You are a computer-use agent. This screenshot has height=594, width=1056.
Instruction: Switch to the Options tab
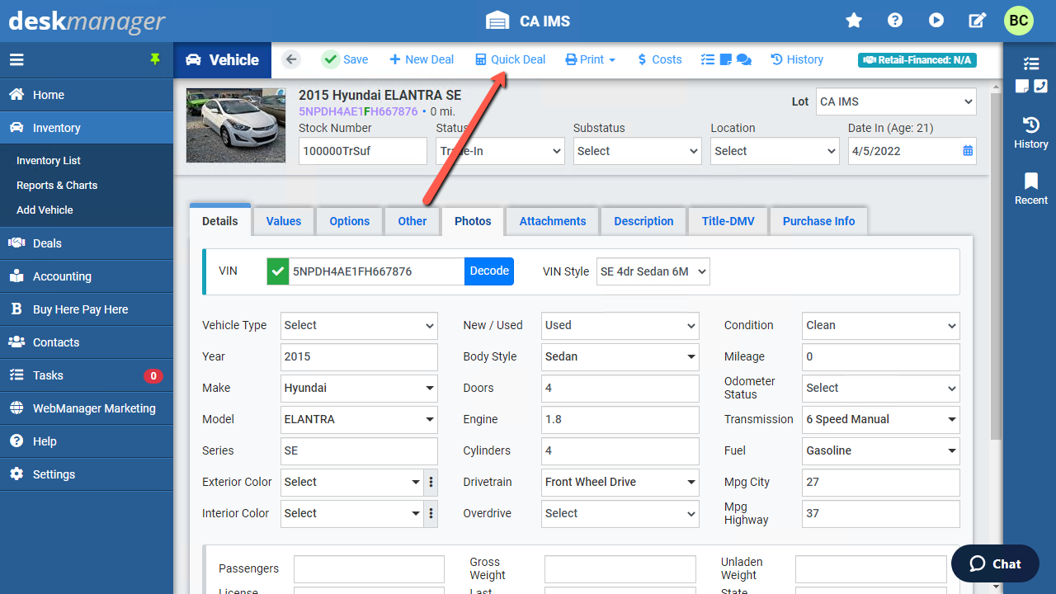[x=350, y=221]
